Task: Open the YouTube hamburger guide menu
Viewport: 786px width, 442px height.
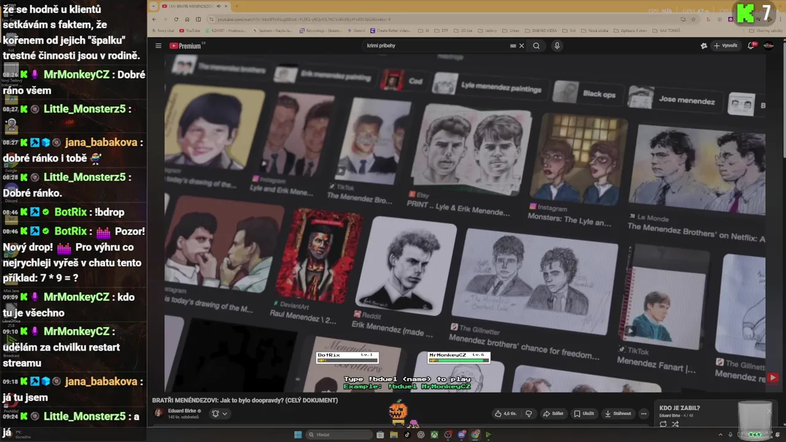Action: click(x=158, y=46)
